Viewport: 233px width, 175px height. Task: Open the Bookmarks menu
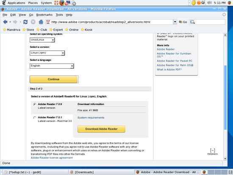click(x=44, y=15)
